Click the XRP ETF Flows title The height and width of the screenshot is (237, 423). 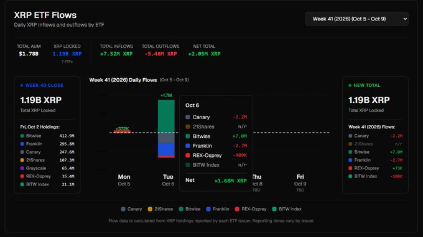coord(45,15)
